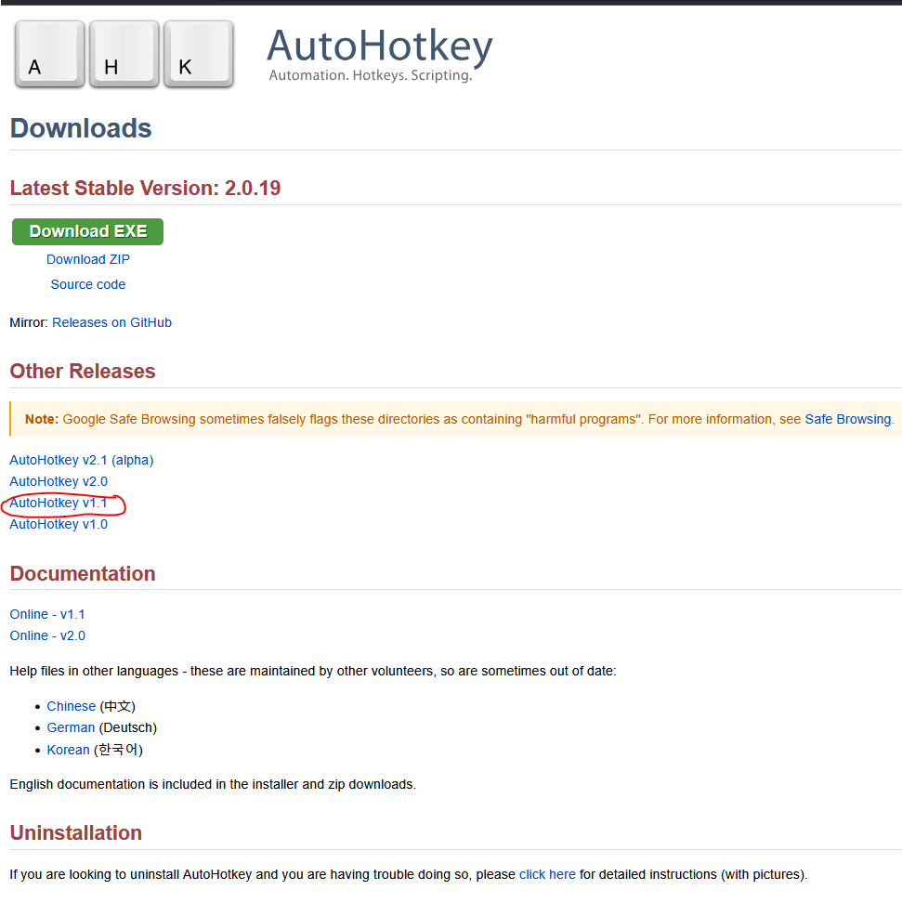Click the Downloads page heading
Image resolution: width=902 pixels, height=903 pixels.
pyautogui.click(x=81, y=128)
